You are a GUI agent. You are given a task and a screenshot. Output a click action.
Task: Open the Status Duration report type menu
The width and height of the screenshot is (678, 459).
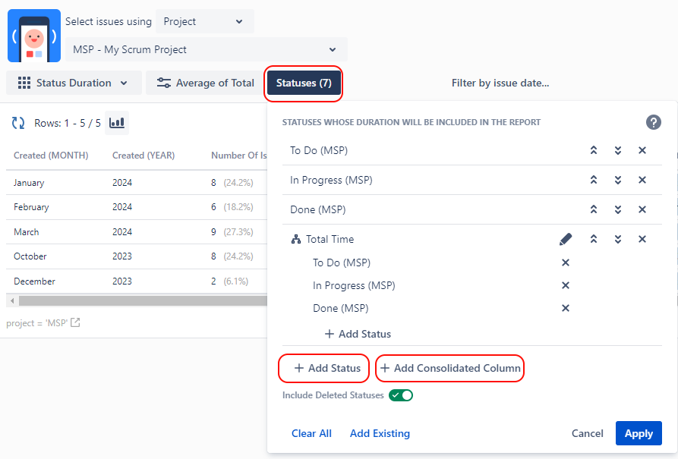pos(74,83)
